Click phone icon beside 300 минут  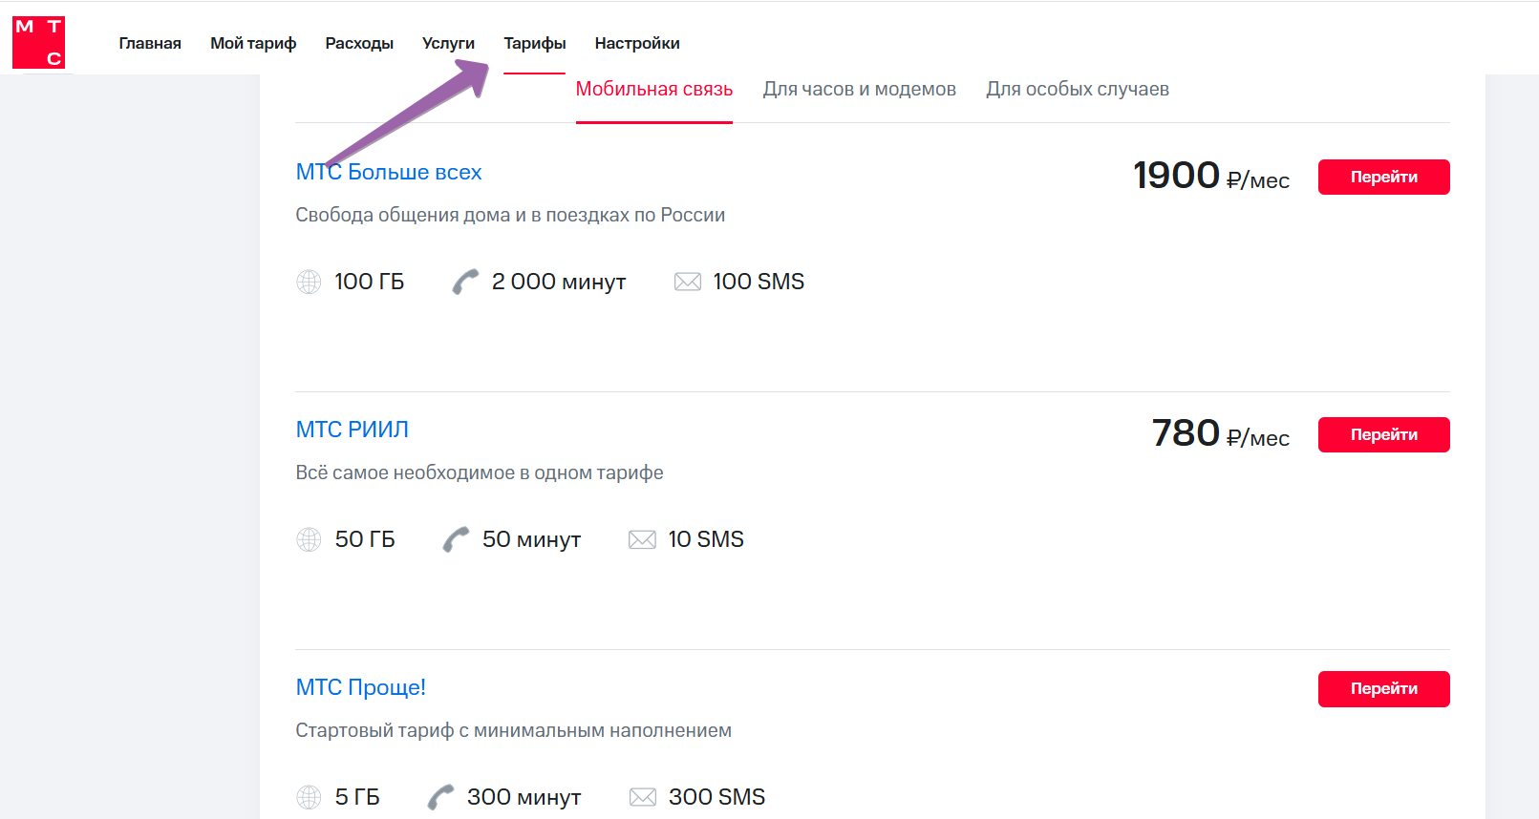click(440, 797)
